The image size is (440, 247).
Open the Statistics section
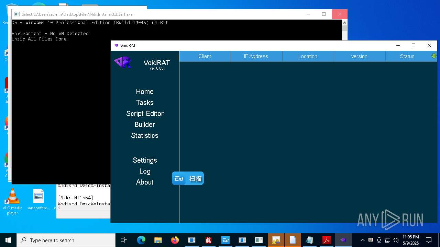[145, 136]
